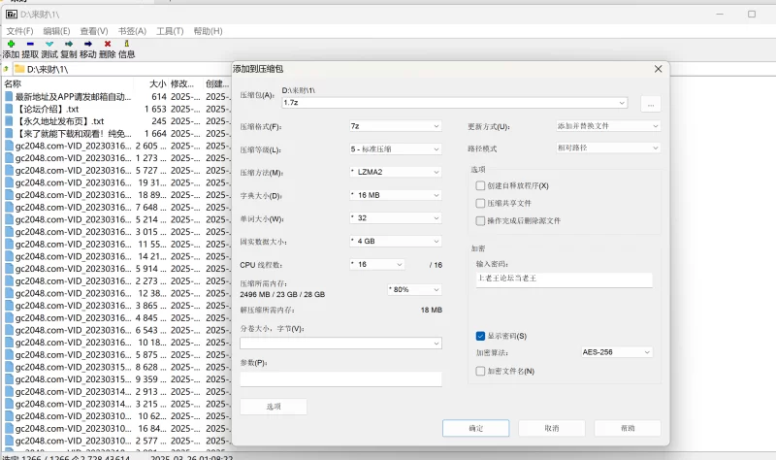776x460 pixels.
Task: Click the up-folder arrow beside path bar
Action: 6,69
